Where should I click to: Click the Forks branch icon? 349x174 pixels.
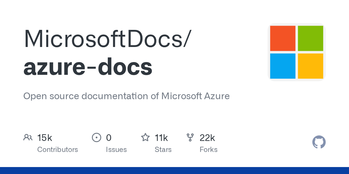click(190, 137)
